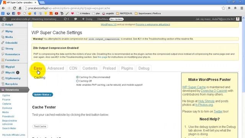Open the New Updates badge by UberMenu
Viewport: 245px width, 138px height.
116,19
